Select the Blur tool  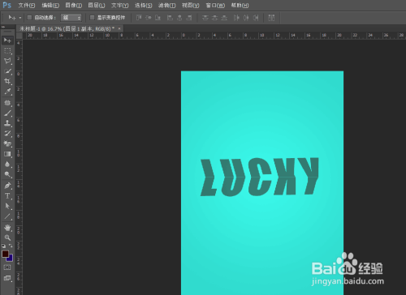tap(7, 165)
